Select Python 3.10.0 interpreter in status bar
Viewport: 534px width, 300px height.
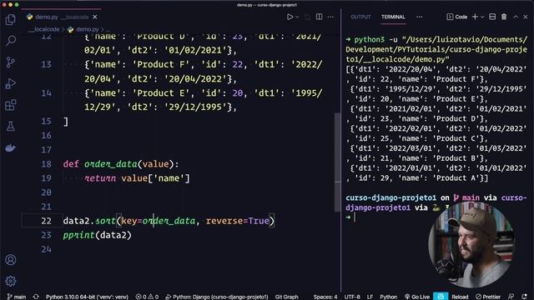click(x=87, y=297)
